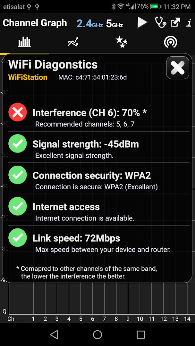
Task: Tap the green check beside Connection security
Action: click(18, 175)
